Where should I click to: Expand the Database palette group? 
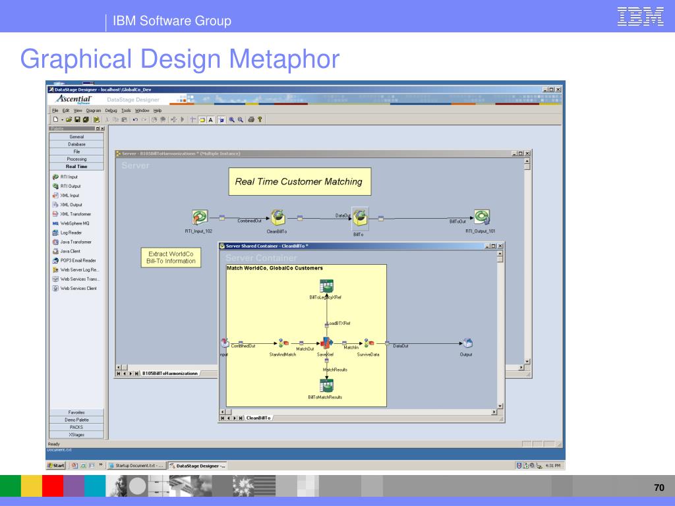tap(76, 144)
